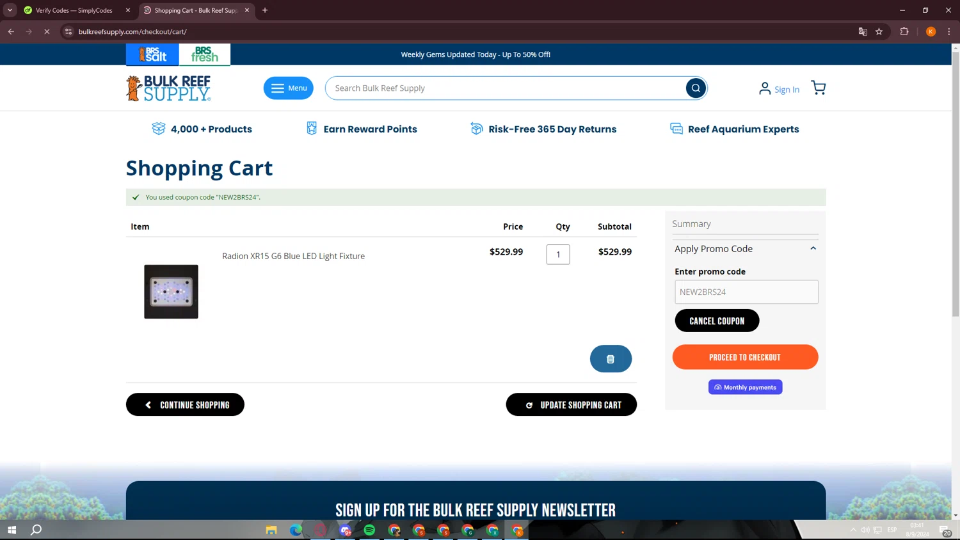Select the Shopping Cart browser tab
This screenshot has width=960, height=540.
[x=196, y=10]
